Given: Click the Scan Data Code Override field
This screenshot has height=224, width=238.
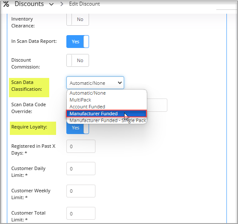Looking at the screenshot, I should click(157, 105).
